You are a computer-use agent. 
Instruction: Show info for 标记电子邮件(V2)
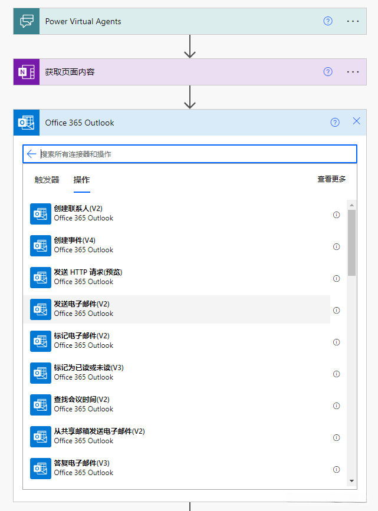[336, 342]
